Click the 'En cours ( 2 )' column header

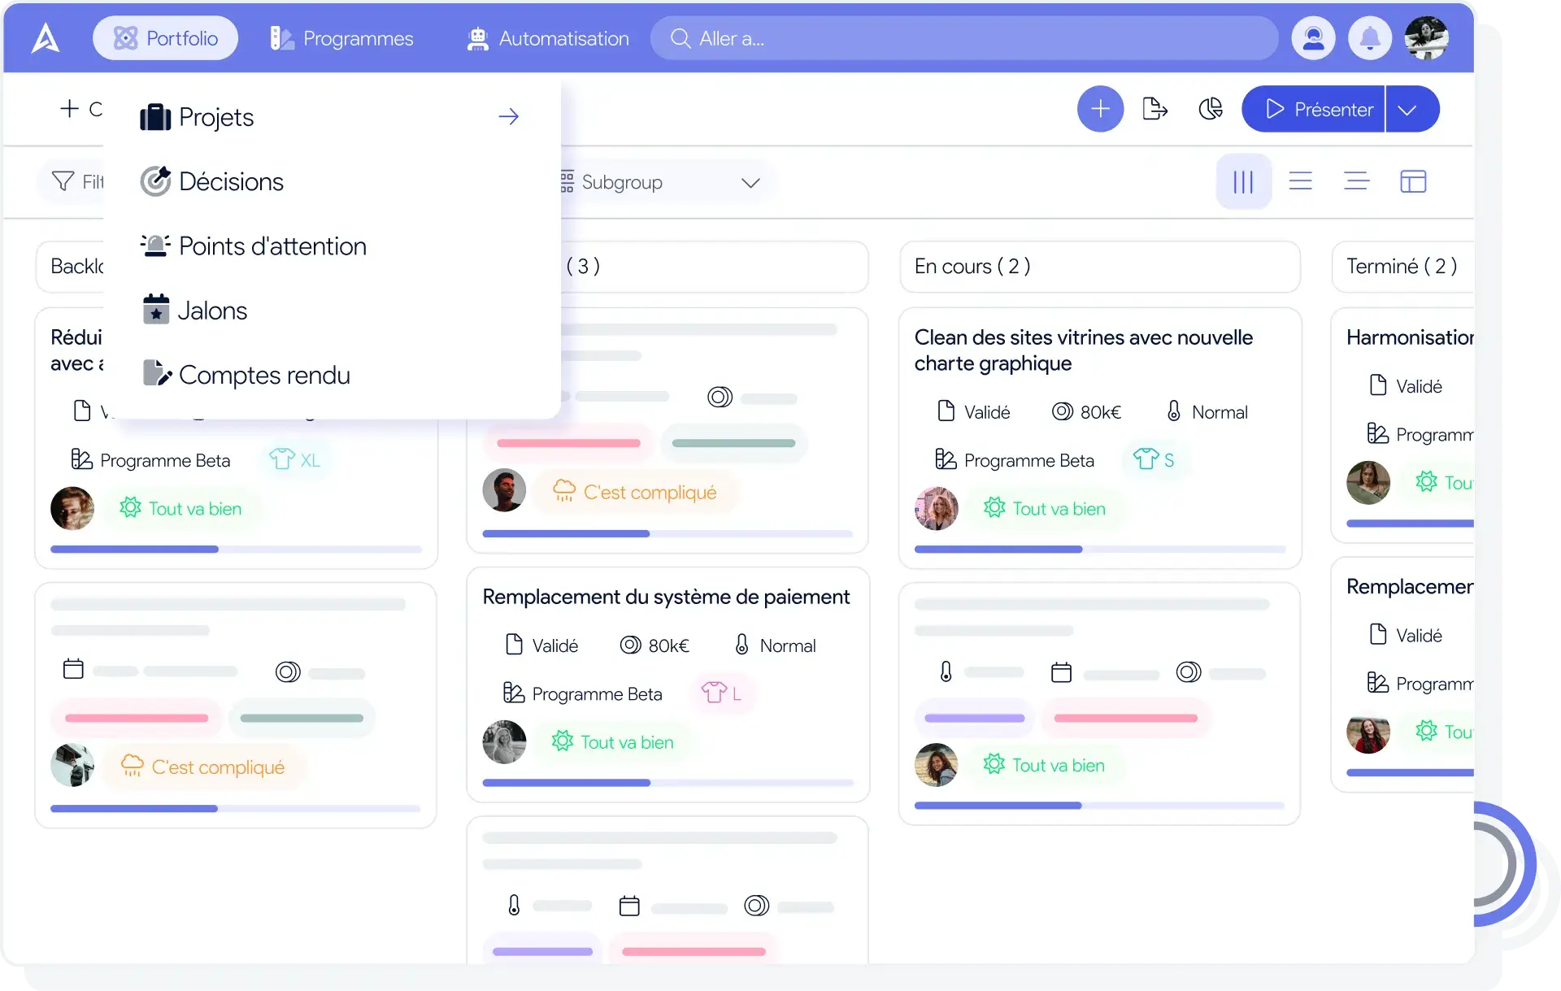coord(1100,267)
